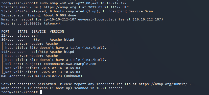The image size is (209, 95).
Task: Click the VERSION column header
Action: tap(57, 32)
